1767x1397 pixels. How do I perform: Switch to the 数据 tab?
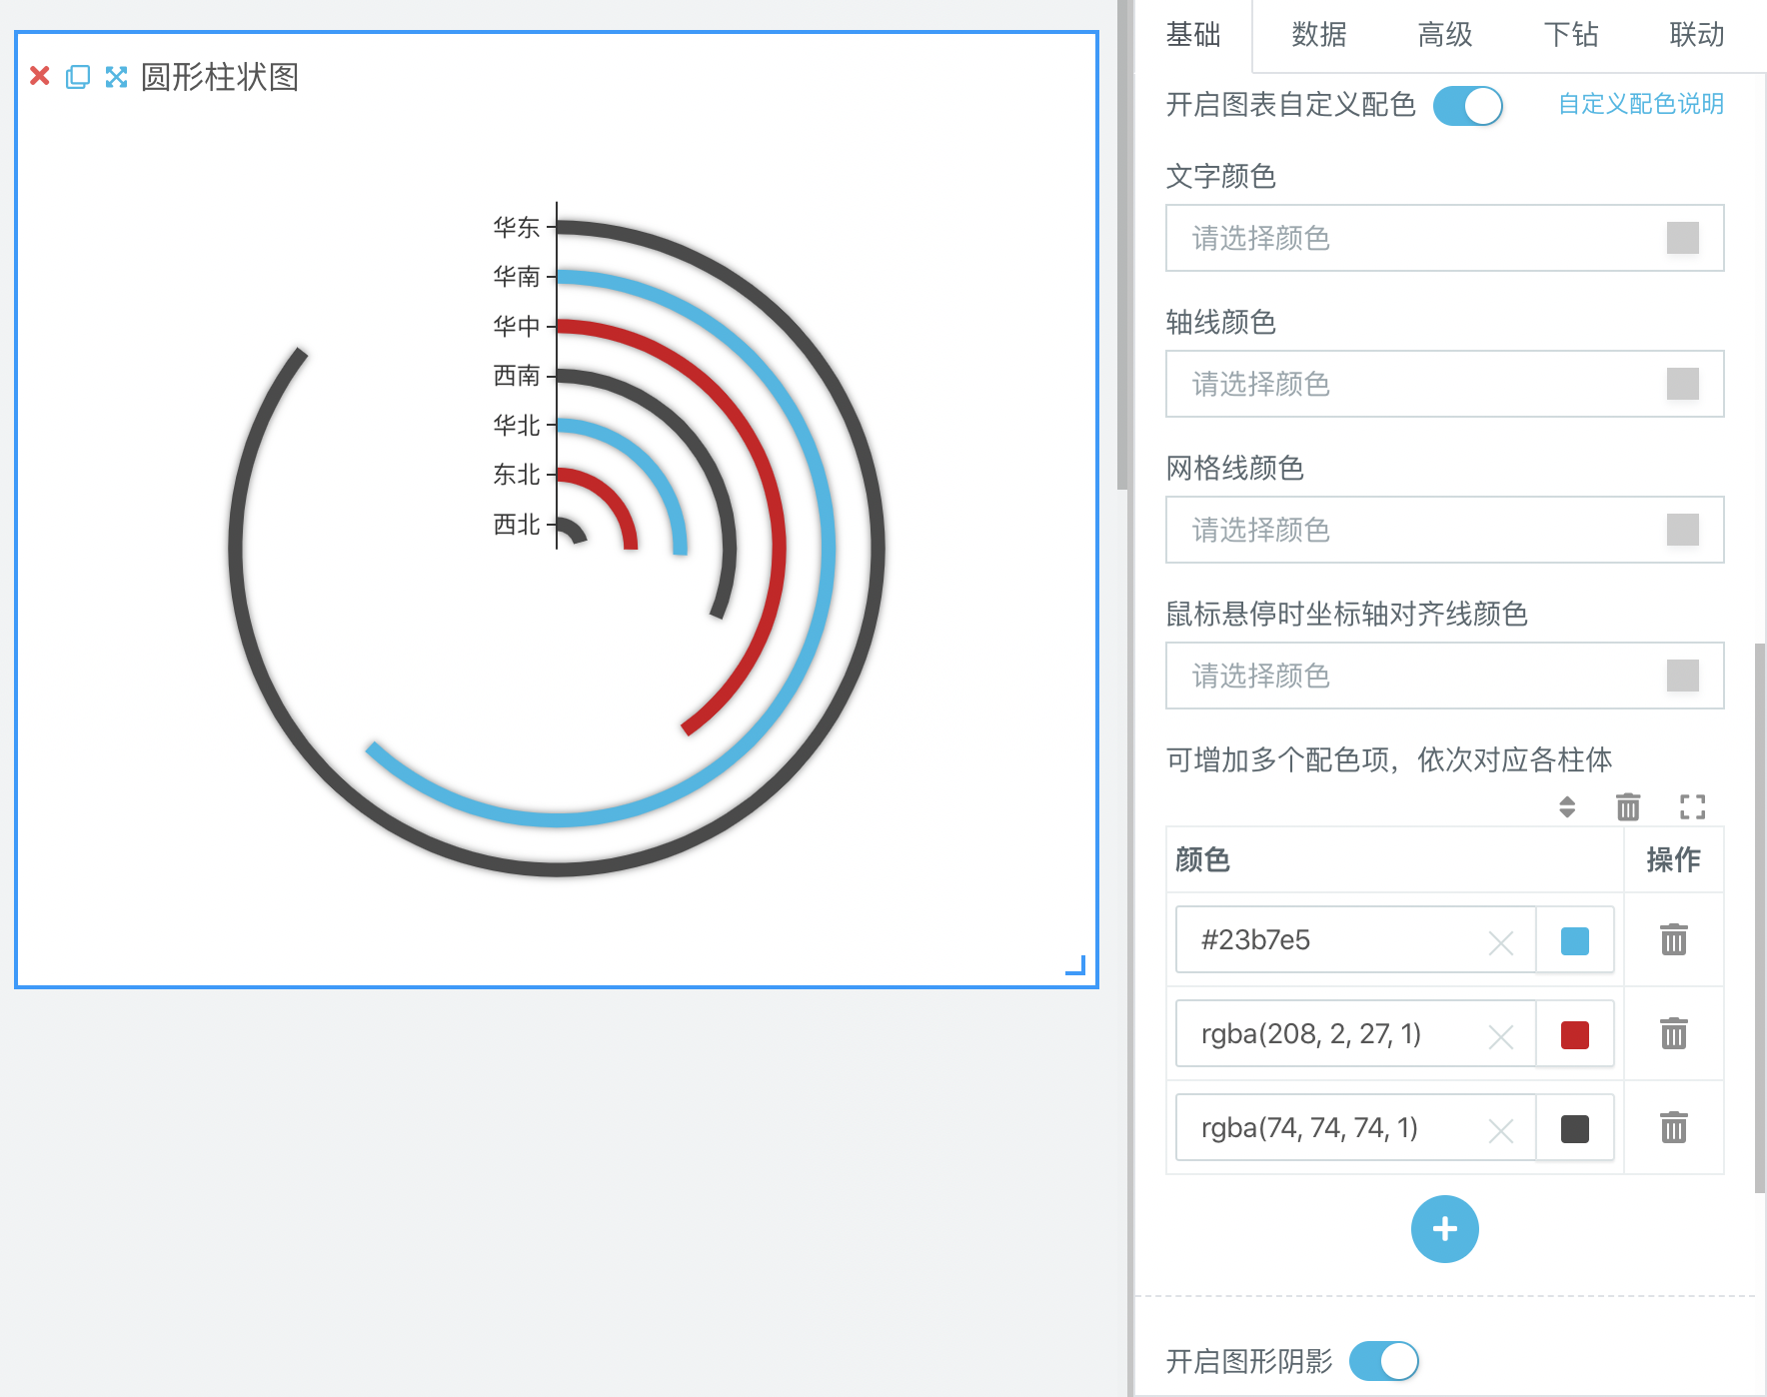tap(1319, 35)
